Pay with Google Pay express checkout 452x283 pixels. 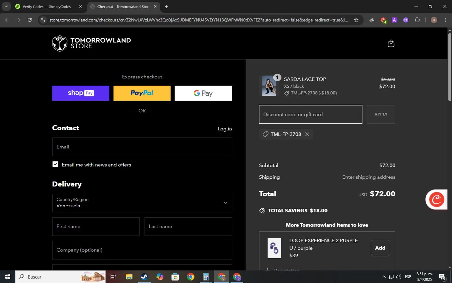pyautogui.click(x=203, y=93)
